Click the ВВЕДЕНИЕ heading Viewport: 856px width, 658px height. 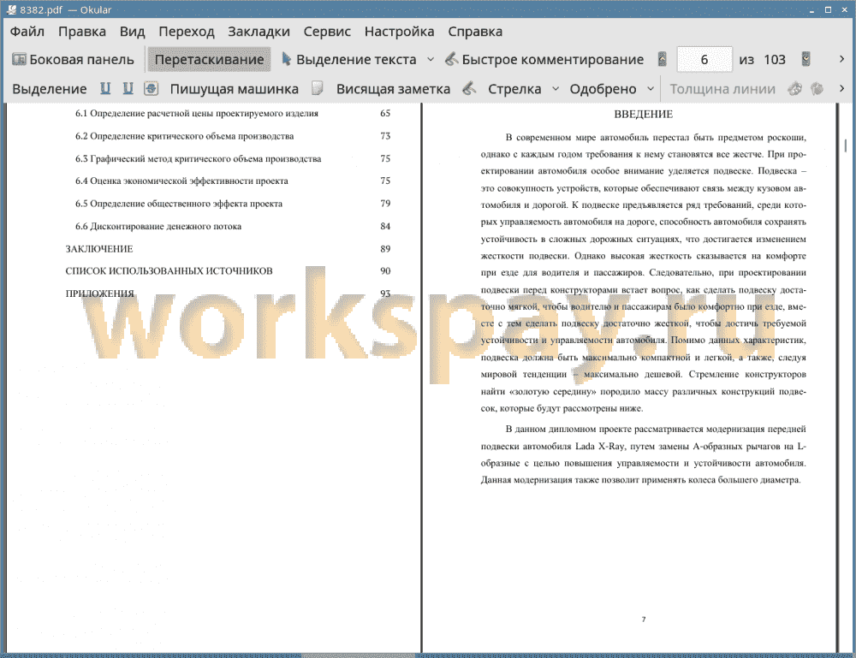[643, 114]
